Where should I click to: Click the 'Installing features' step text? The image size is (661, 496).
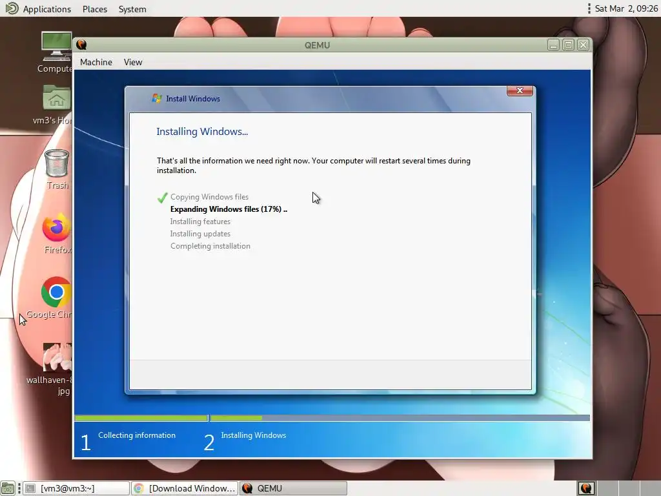point(200,222)
